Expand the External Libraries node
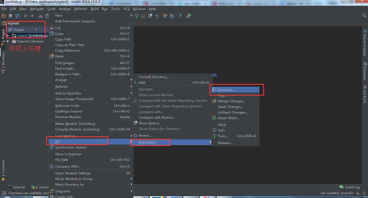This screenshot has width=368, height=198. coord(8,41)
